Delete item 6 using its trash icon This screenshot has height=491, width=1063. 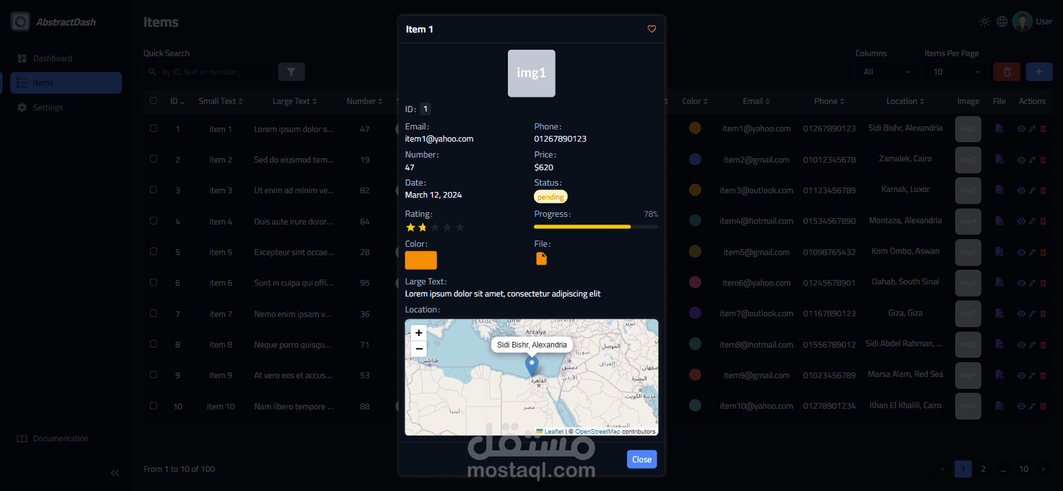coord(1043,283)
